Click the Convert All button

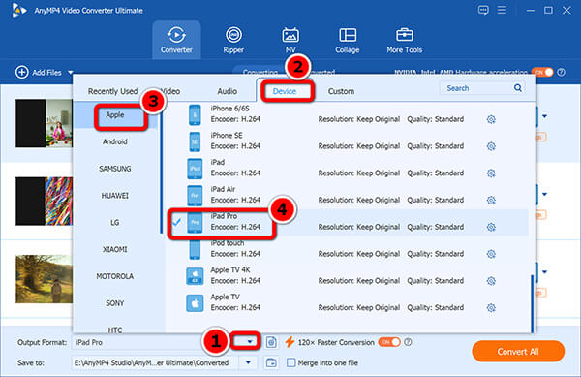518,352
